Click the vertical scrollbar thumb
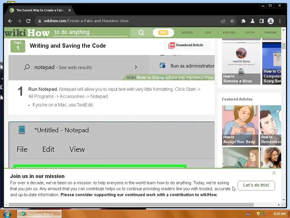This screenshot has height=218, width=290. pyautogui.click(x=283, y=46)
